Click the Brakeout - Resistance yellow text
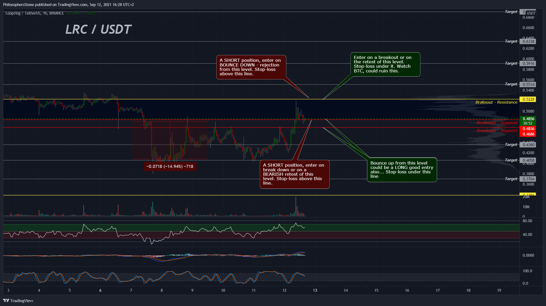The image size is (546, 306). click(496, 102)
